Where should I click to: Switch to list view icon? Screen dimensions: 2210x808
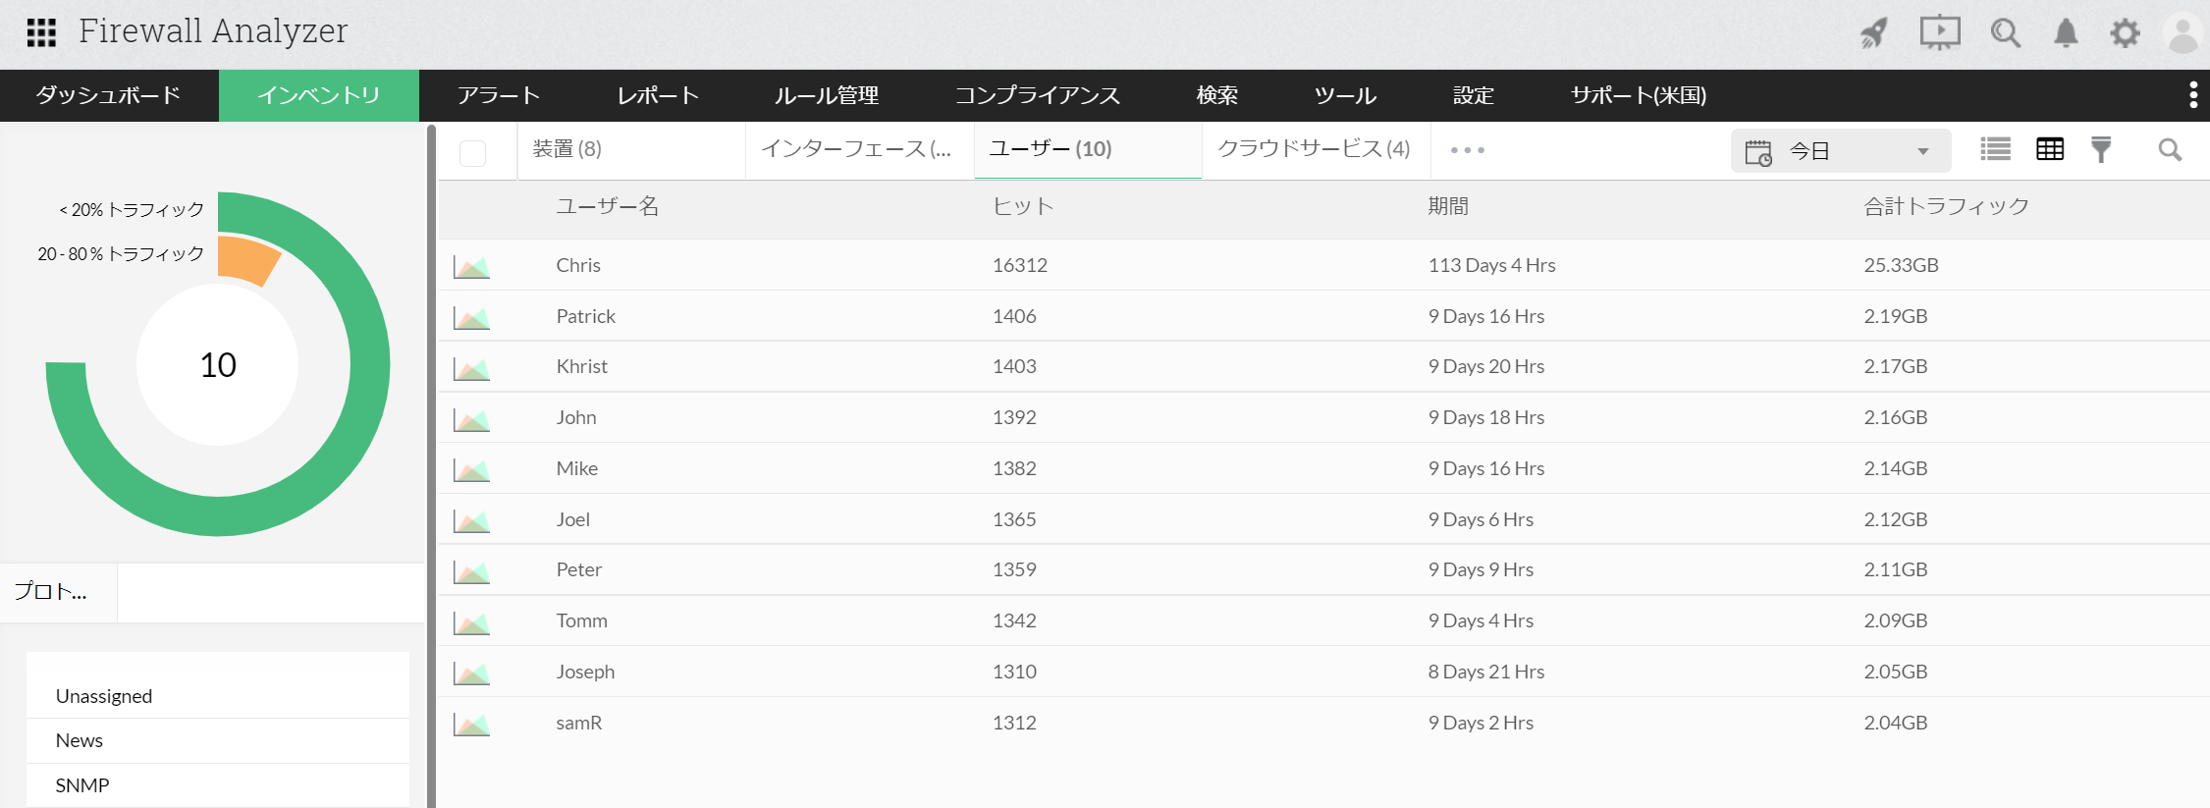click(x=1995, y=149)
